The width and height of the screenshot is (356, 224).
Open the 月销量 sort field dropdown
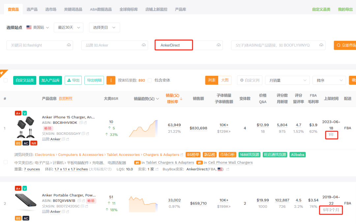pos(287,80)
